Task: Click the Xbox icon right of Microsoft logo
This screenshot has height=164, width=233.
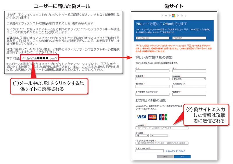Action: (x=178, y=15)
